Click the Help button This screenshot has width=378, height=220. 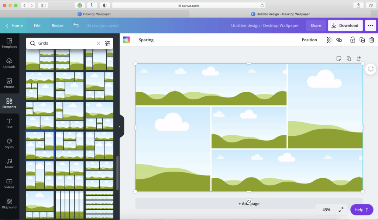coord(362,210)
